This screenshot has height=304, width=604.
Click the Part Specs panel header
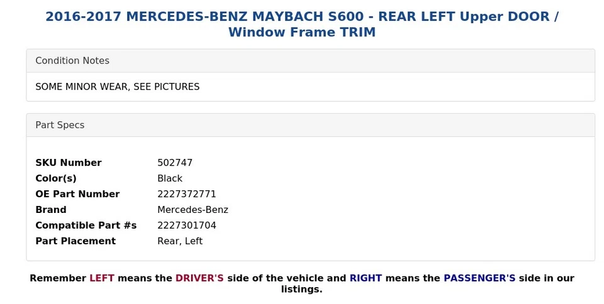pos(310,125)
